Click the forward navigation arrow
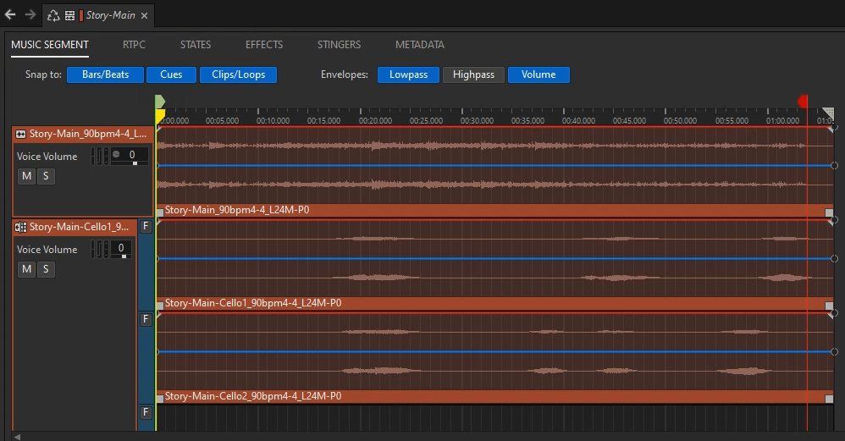The image size is (845, 441). 30,15
